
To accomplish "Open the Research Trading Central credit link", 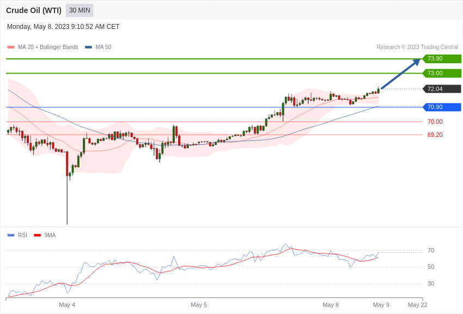I will click(x=417, y=47).
